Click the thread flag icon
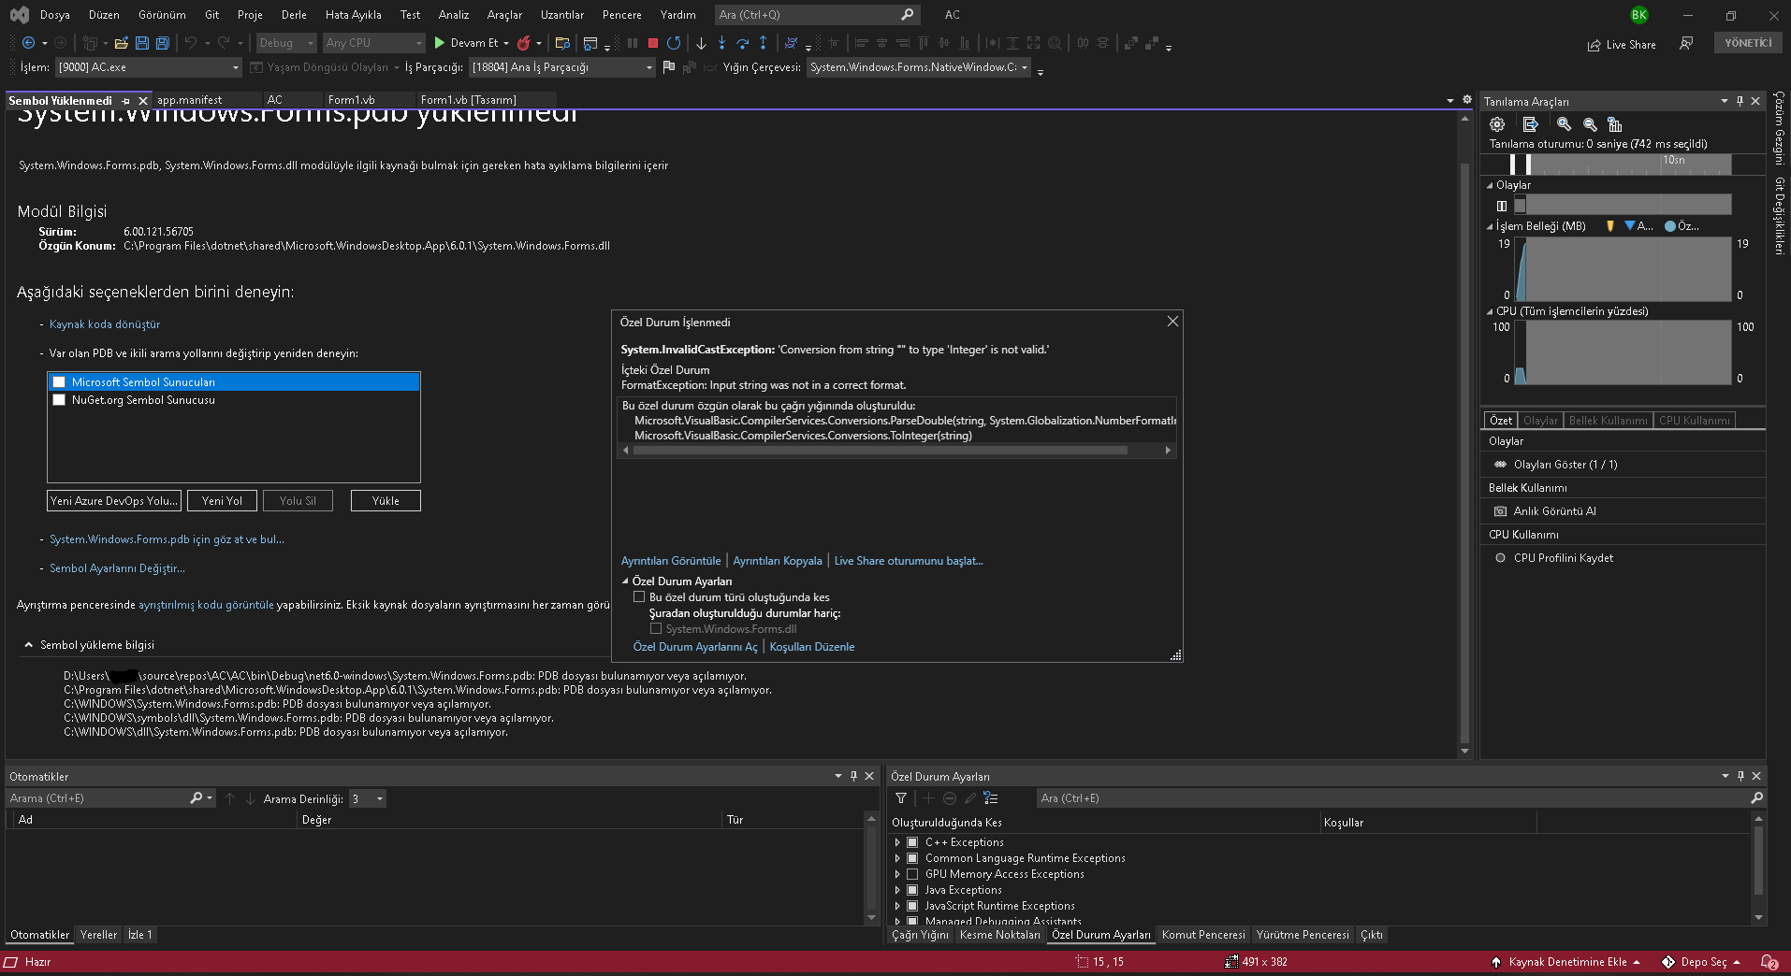This screenshot has width=1791, height=976. coord(668,67)
